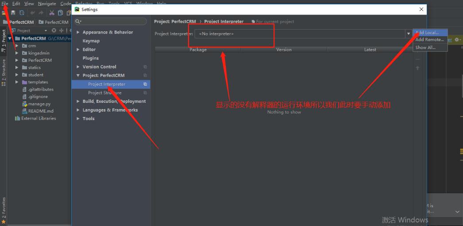463x226 pixels.
Task: Click the project-level icon beside Project Interpreter
Action: [145, 84]
